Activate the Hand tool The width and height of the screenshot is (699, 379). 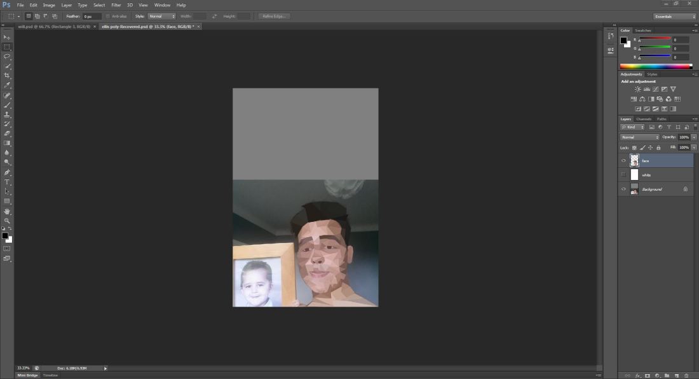point(7,211)
